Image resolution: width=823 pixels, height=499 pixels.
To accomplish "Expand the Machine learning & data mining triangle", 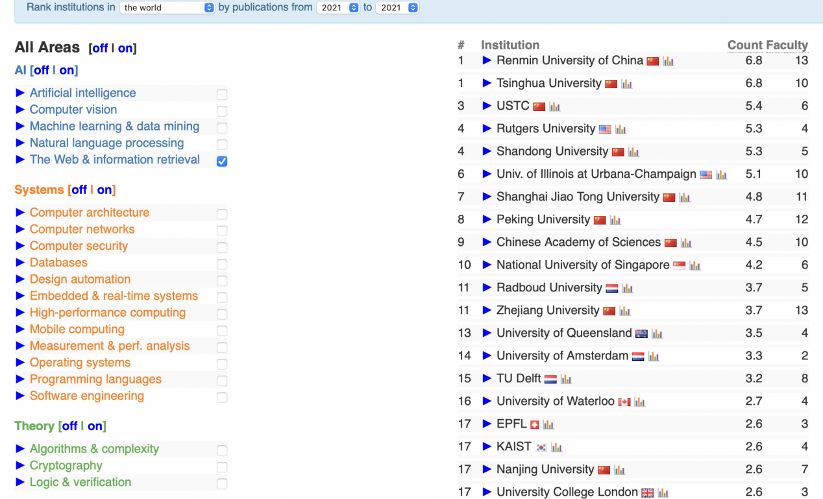I will click(x=20, y=127).
